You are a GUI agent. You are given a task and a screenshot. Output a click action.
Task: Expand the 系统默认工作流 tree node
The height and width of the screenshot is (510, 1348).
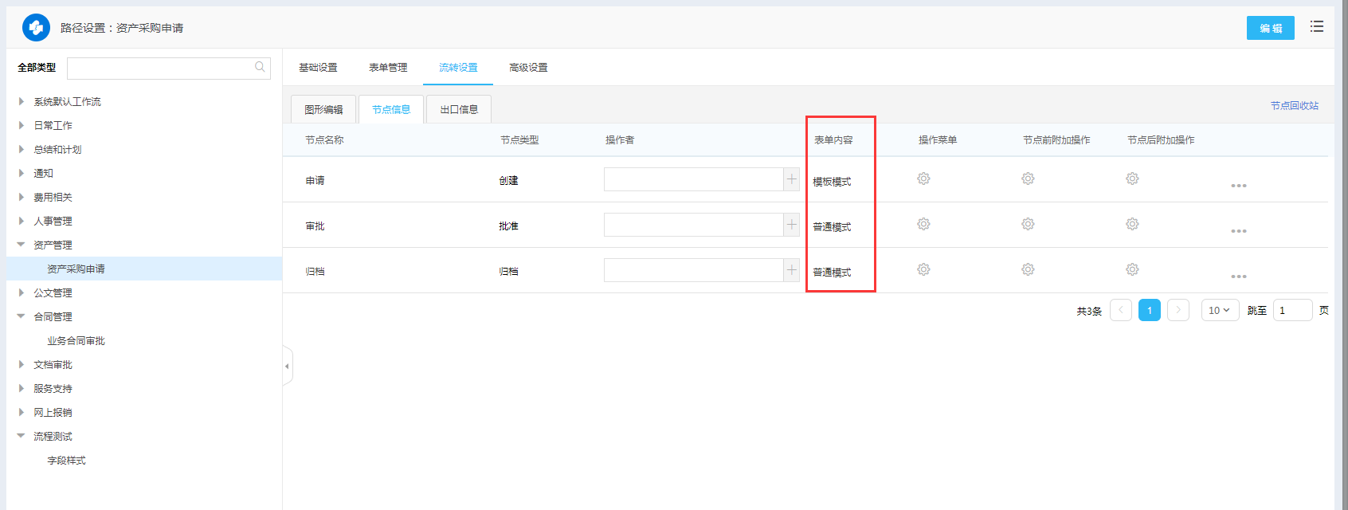(22, 102)
